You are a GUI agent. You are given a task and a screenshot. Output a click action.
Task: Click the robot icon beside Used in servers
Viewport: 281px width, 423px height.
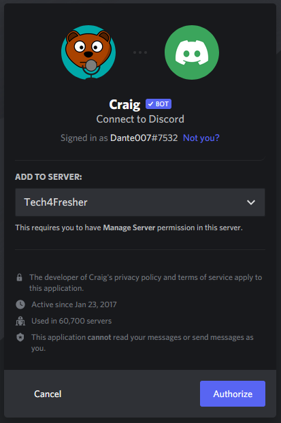(20, 321)
